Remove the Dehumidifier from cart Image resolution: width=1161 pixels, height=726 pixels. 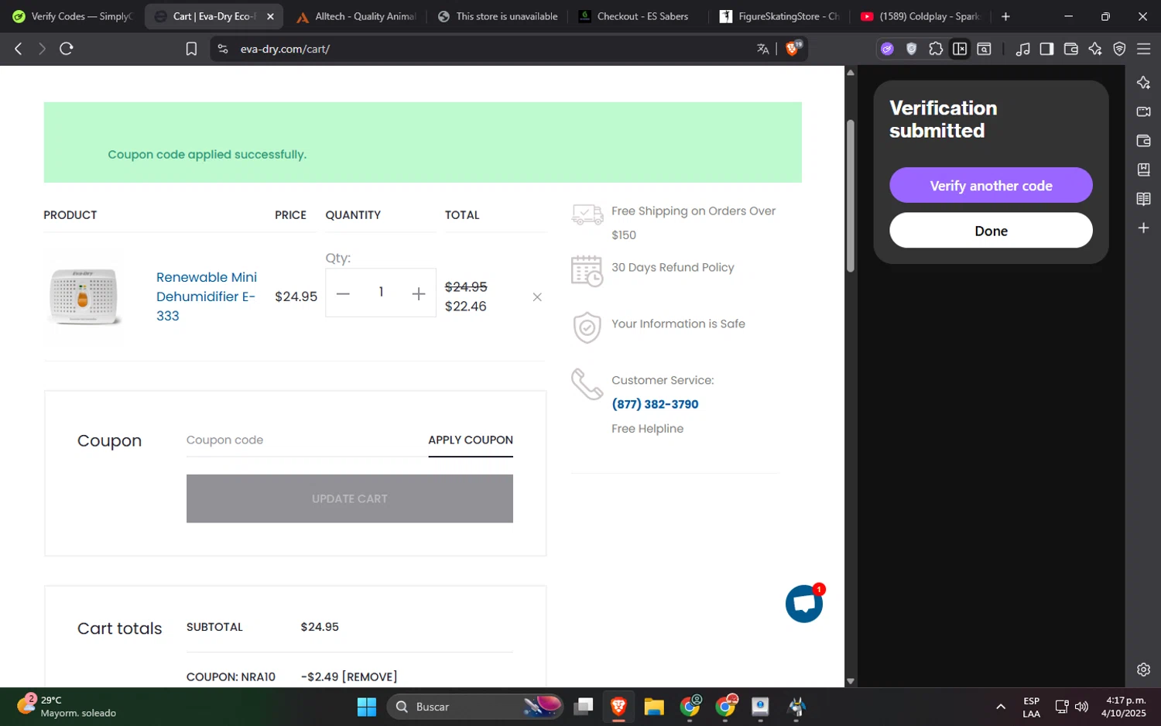coord(537,297)
